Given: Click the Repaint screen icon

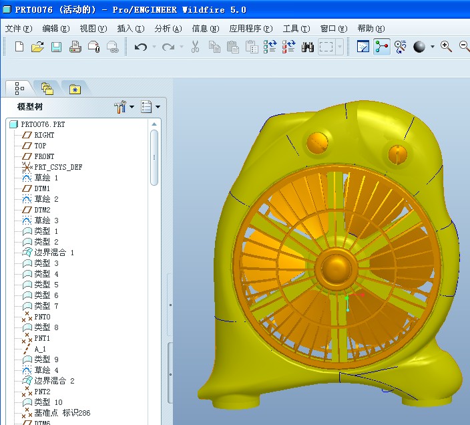Looking at the screenshot, I should (363, 47).
